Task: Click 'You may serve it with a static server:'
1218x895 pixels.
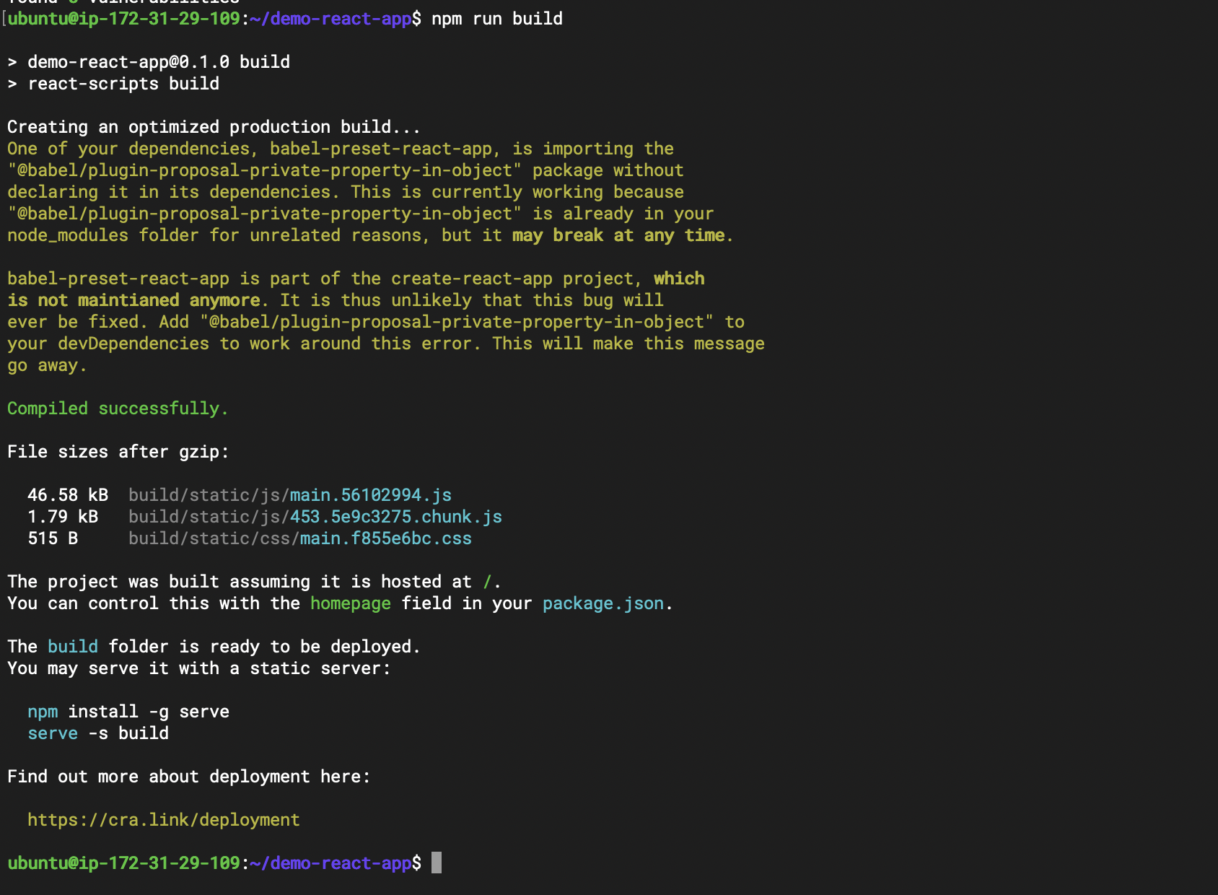Action: (199, 668)
